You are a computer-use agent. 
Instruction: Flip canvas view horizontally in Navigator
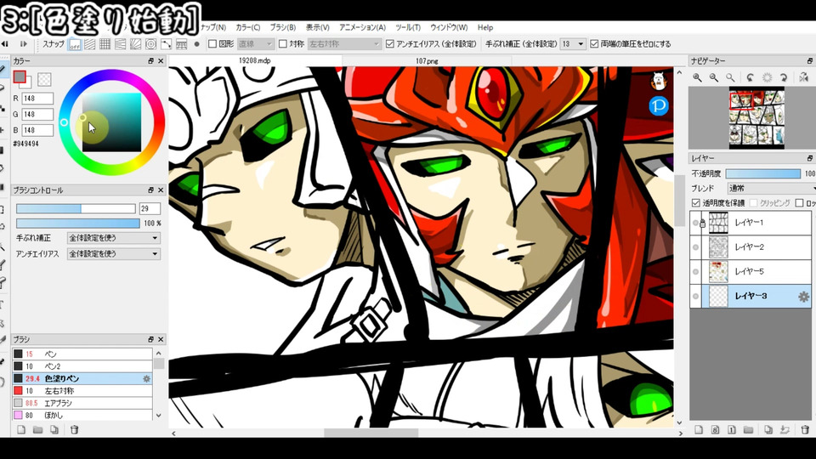803,77
